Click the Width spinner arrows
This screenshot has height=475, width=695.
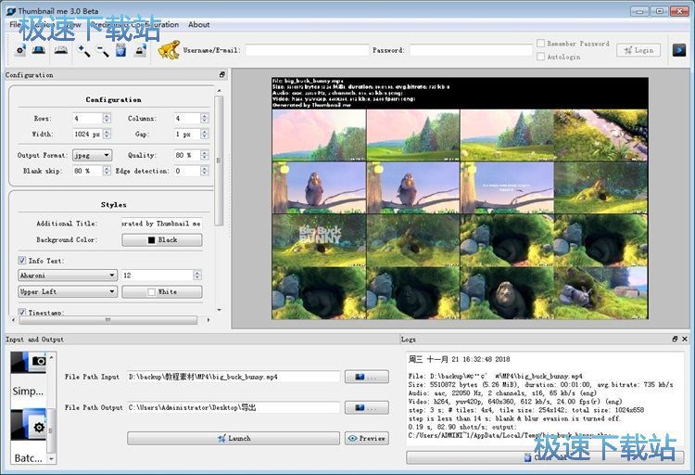coord(107,134)
